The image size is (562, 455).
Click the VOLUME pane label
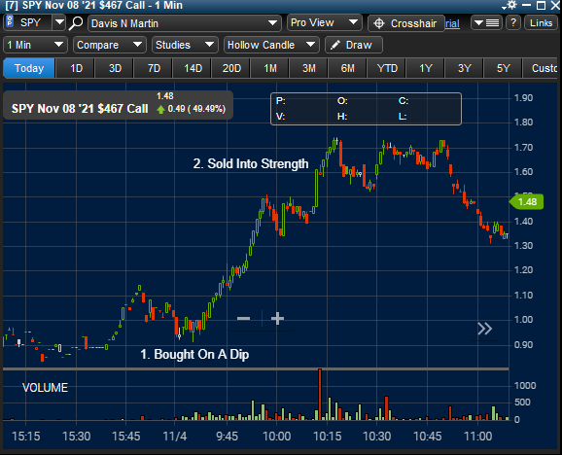click(x=45, y=388)
